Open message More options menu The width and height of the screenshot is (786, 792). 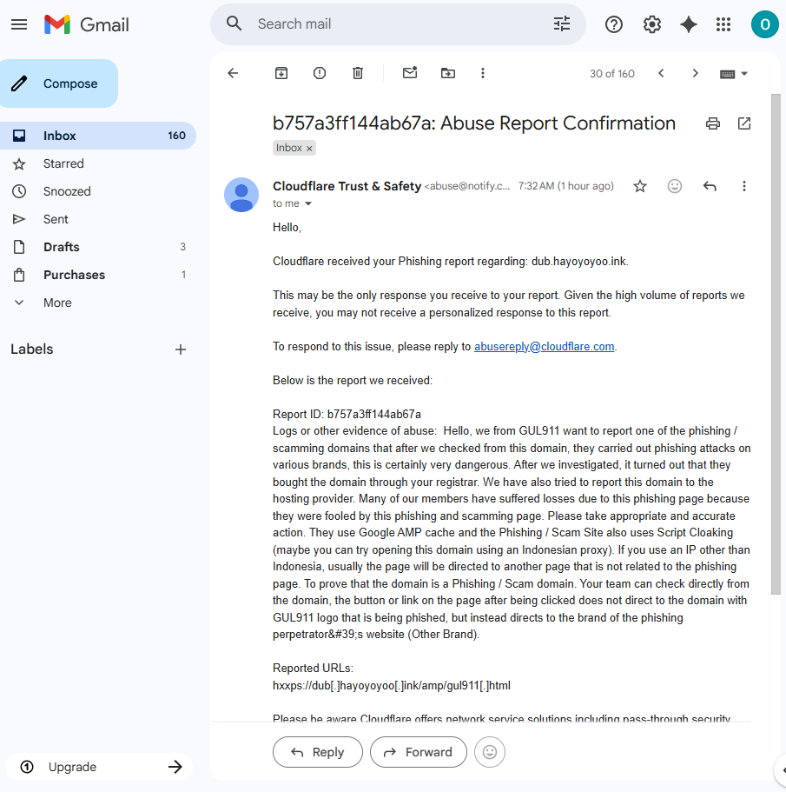point(744,186)
